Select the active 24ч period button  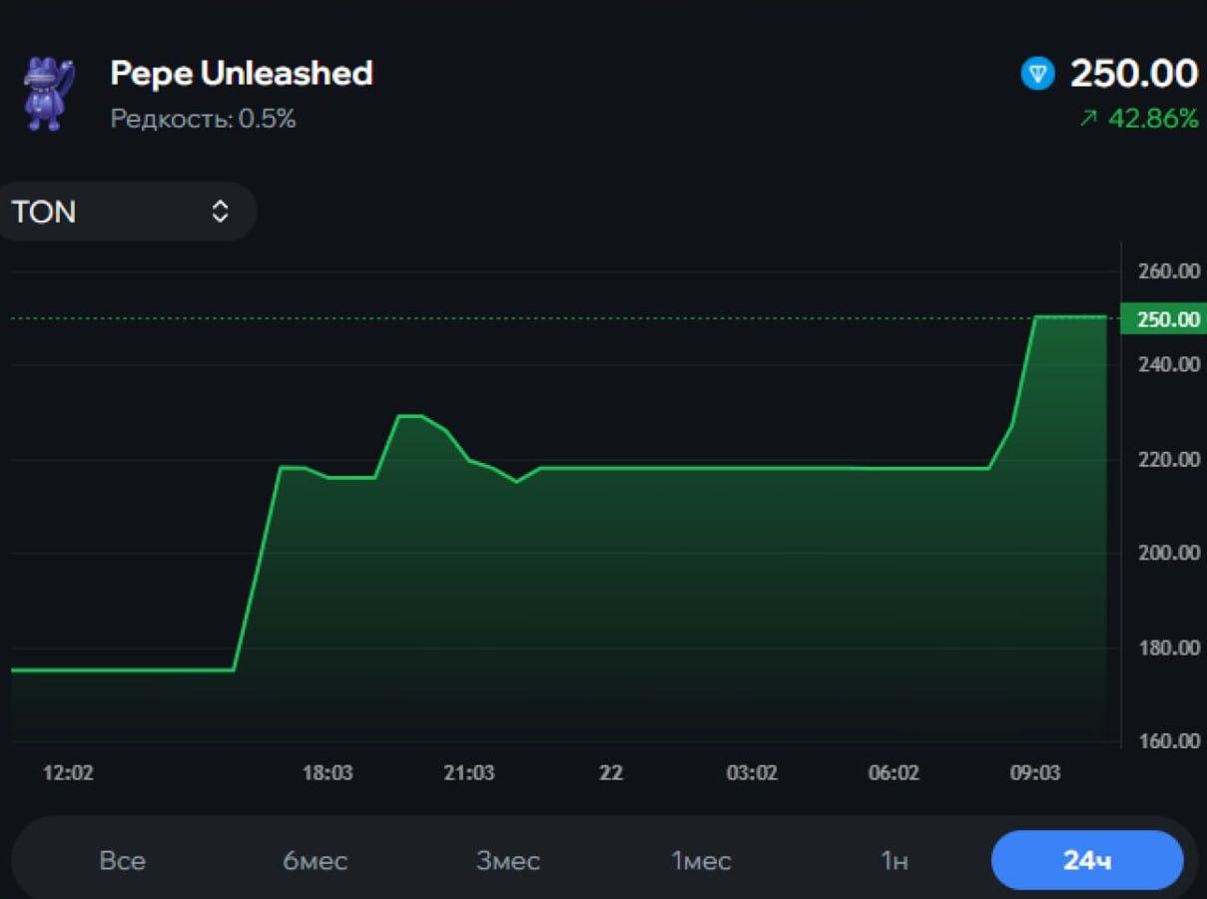point(1087,860)
